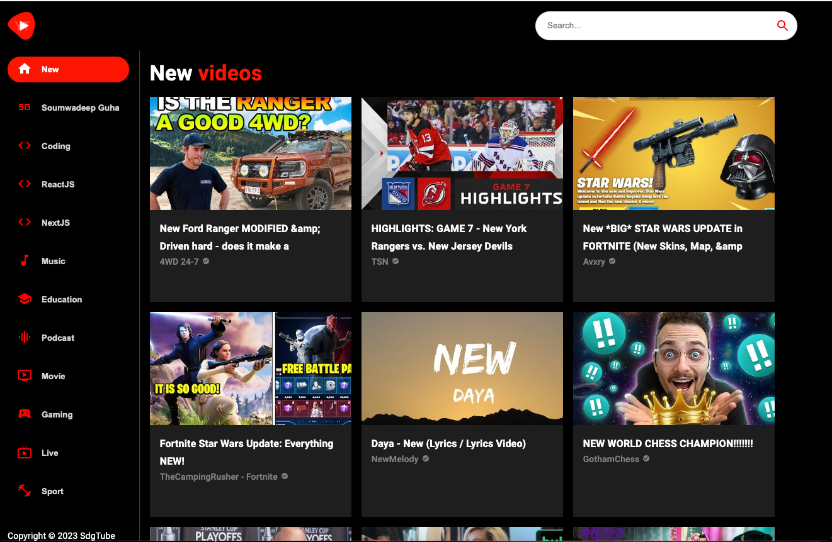This screenshot has height=542, width=832.
Task: Open 'New Ford Ranger MODIFIED' video title
Action: [x=240, y=237]
